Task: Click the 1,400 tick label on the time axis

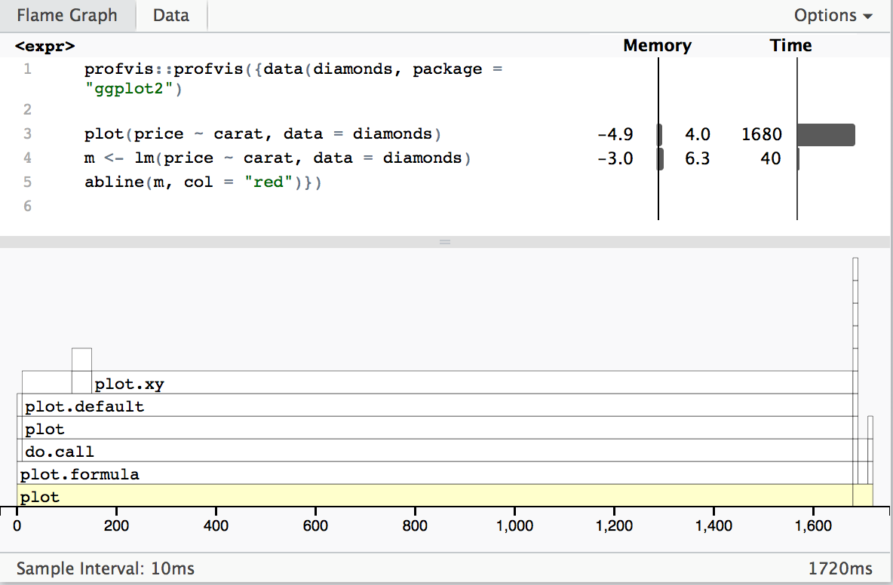Action: click(x=713, y=525)
